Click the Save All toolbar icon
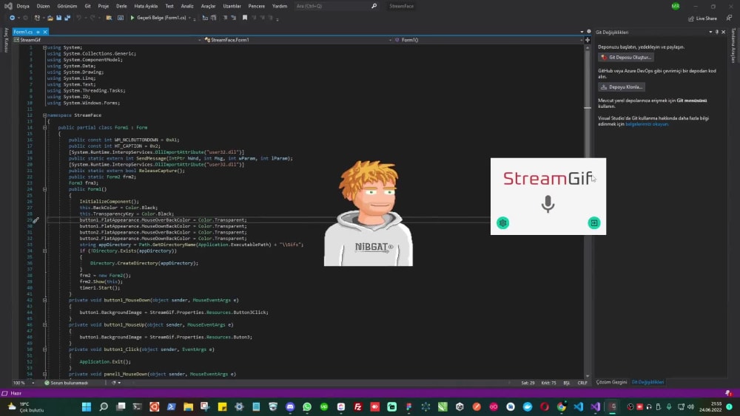 [x=67, y=18]
